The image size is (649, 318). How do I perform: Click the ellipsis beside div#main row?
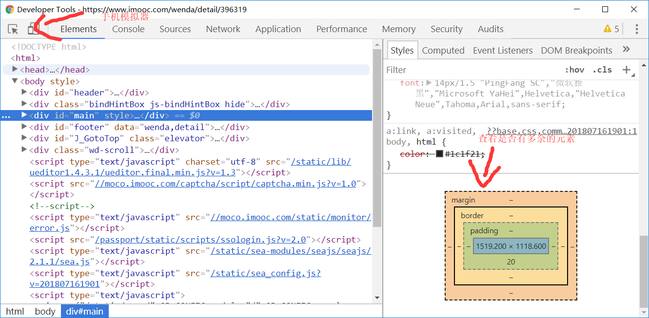click(x=6, y=116)
